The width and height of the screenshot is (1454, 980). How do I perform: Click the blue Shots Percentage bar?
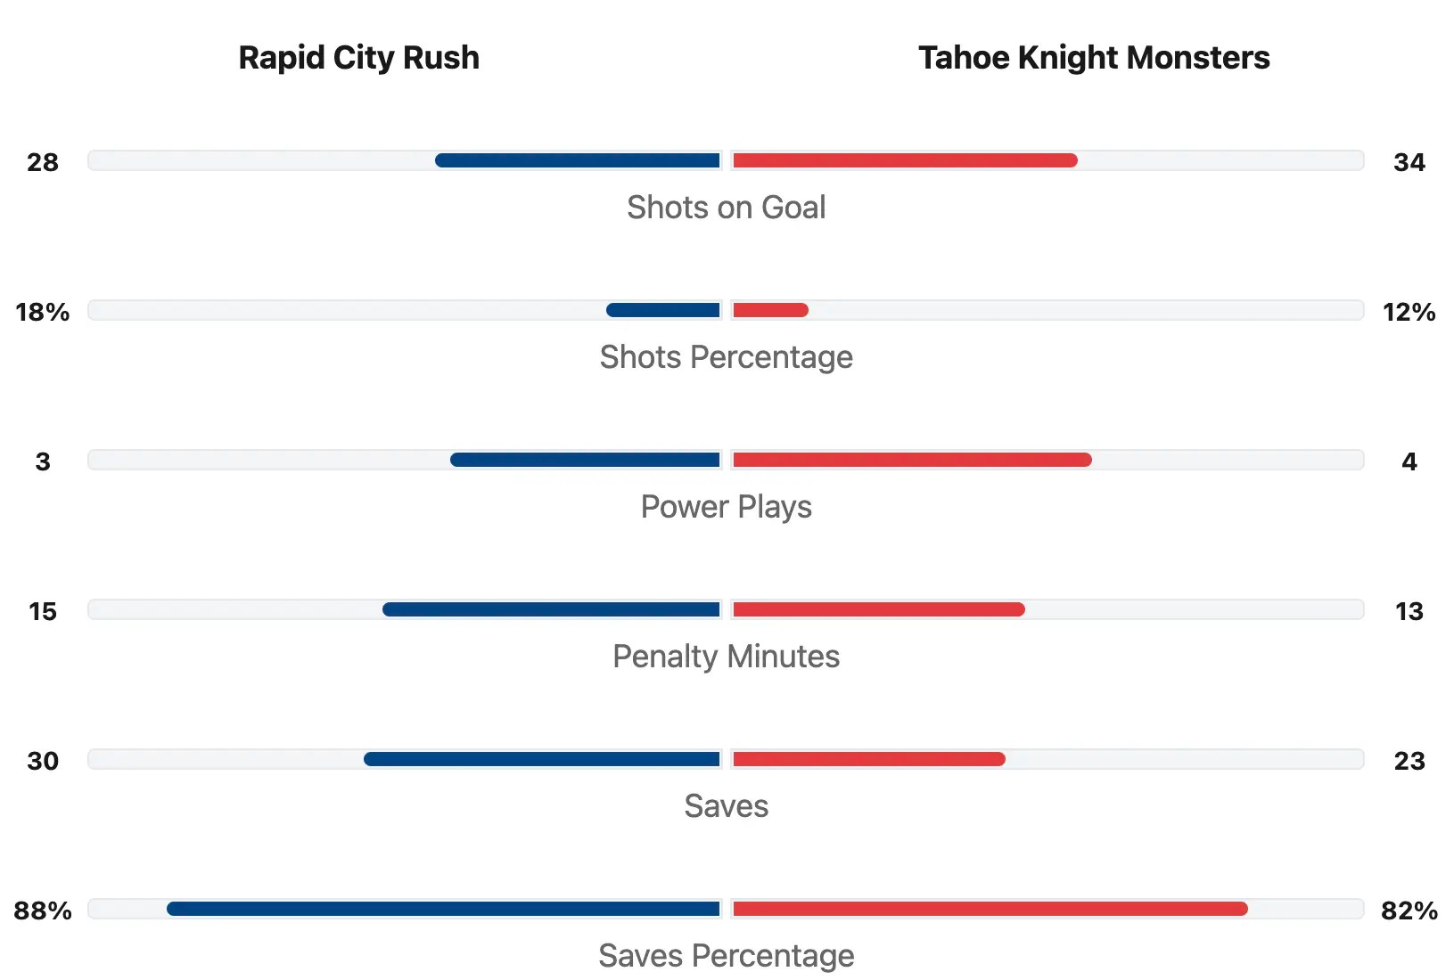tap(663, 310)
